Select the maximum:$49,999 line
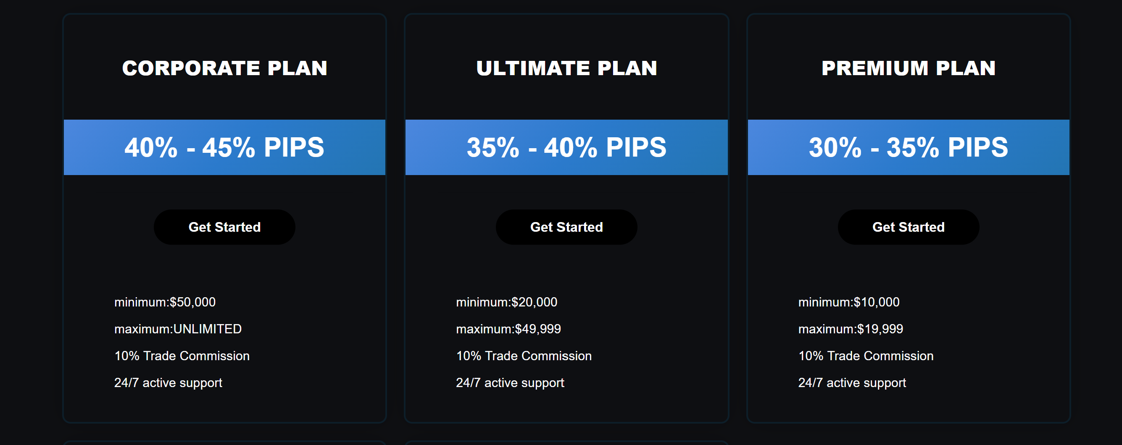The width and height of the screenshot is (1122, 445). click(508, 329)
